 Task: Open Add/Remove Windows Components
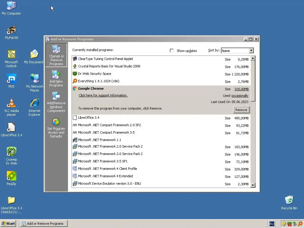tap(56, 102)
